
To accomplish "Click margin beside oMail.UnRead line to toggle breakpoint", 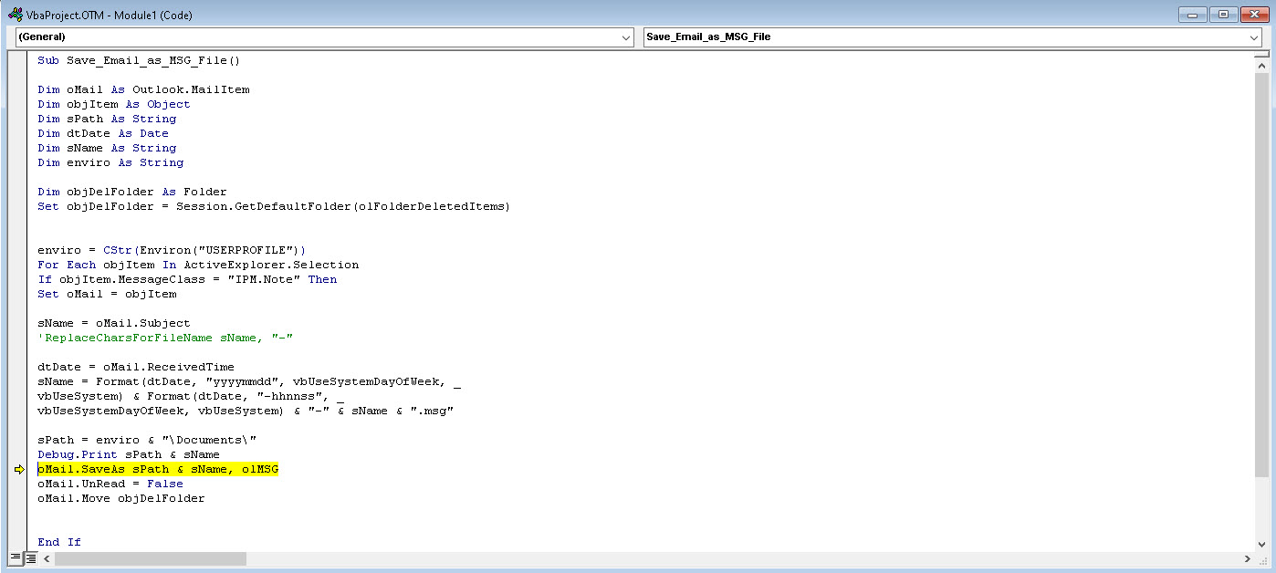I will [x=18, y=484].
